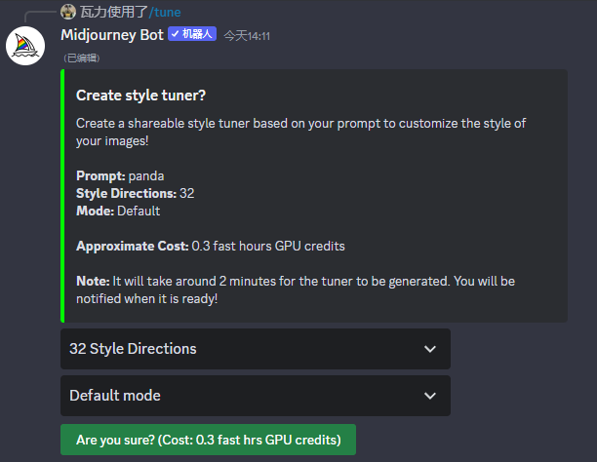Image resolution: width=597 pixels, height=462 pixels.
Task: Click the Approximate Cost line in the embed
Action: pyautogui.click(x=211, y=246)
